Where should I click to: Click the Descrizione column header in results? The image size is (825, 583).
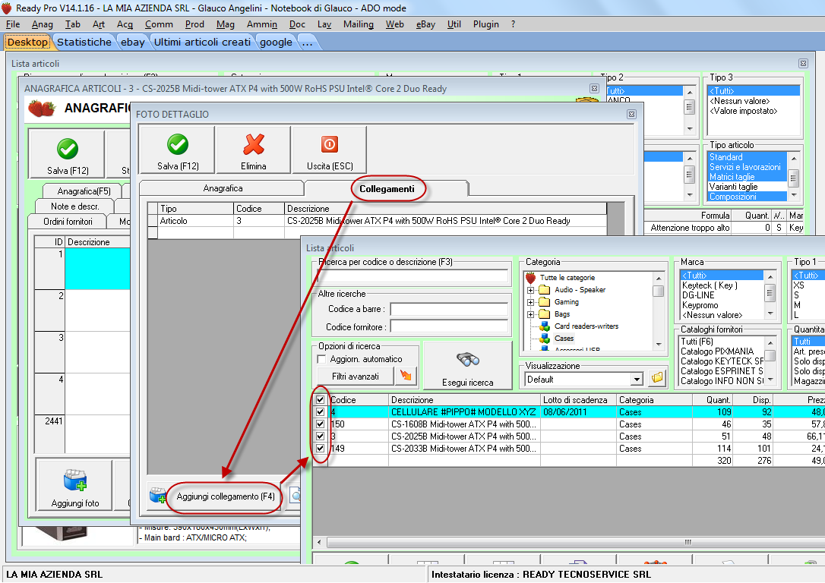465,399
